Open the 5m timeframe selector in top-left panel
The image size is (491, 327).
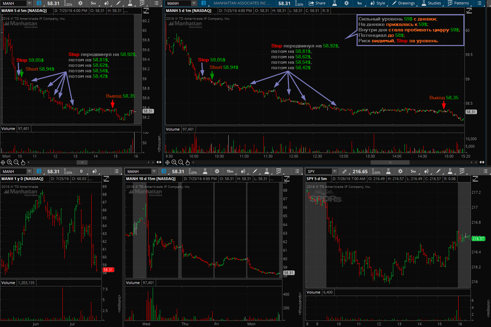pyautogui.click(x=93, y=3)
